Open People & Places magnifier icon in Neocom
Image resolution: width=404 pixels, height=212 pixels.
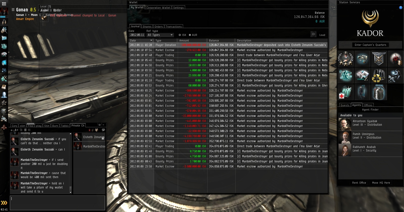point(4,30)
